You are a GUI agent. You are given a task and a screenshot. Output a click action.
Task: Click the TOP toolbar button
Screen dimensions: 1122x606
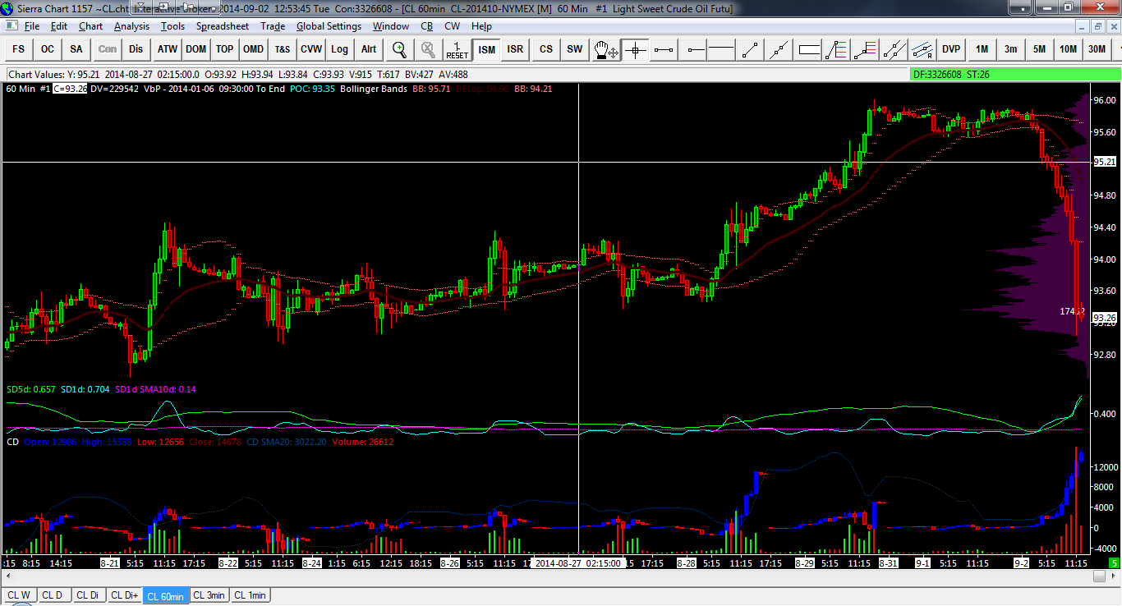(x=224, y=49)
